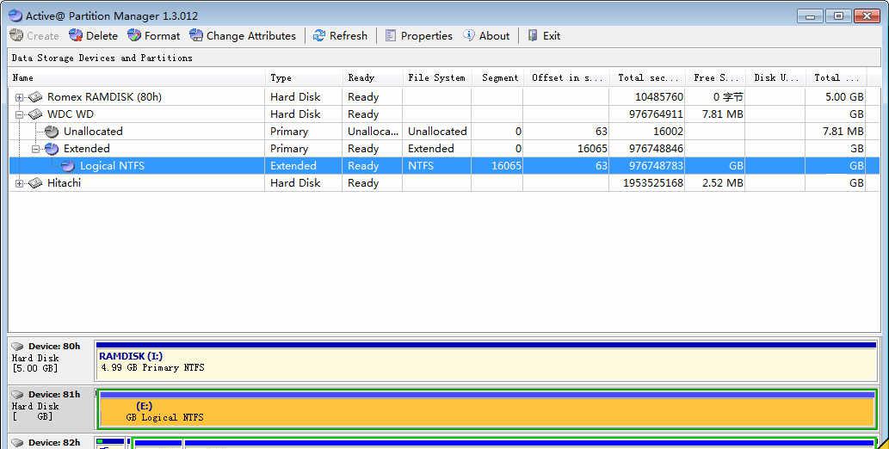Screen dimensions: 889x449
Task: Click the Properties toolbar label
Action: tap(426, 36)
